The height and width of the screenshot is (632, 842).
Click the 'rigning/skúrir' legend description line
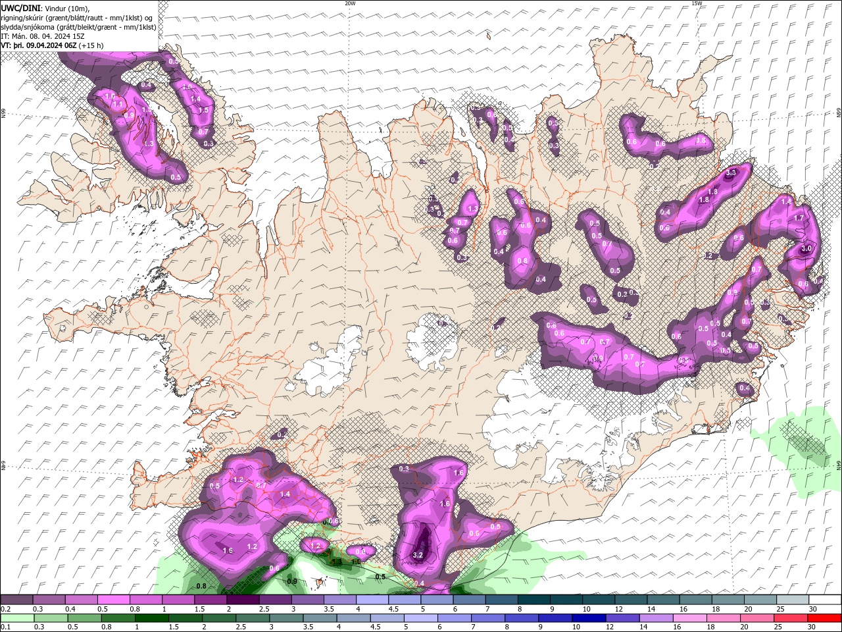click(x=77, y=18)
